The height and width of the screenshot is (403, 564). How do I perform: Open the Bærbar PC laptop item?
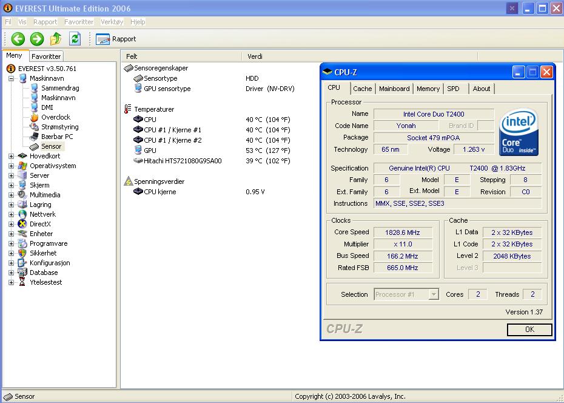57,137
